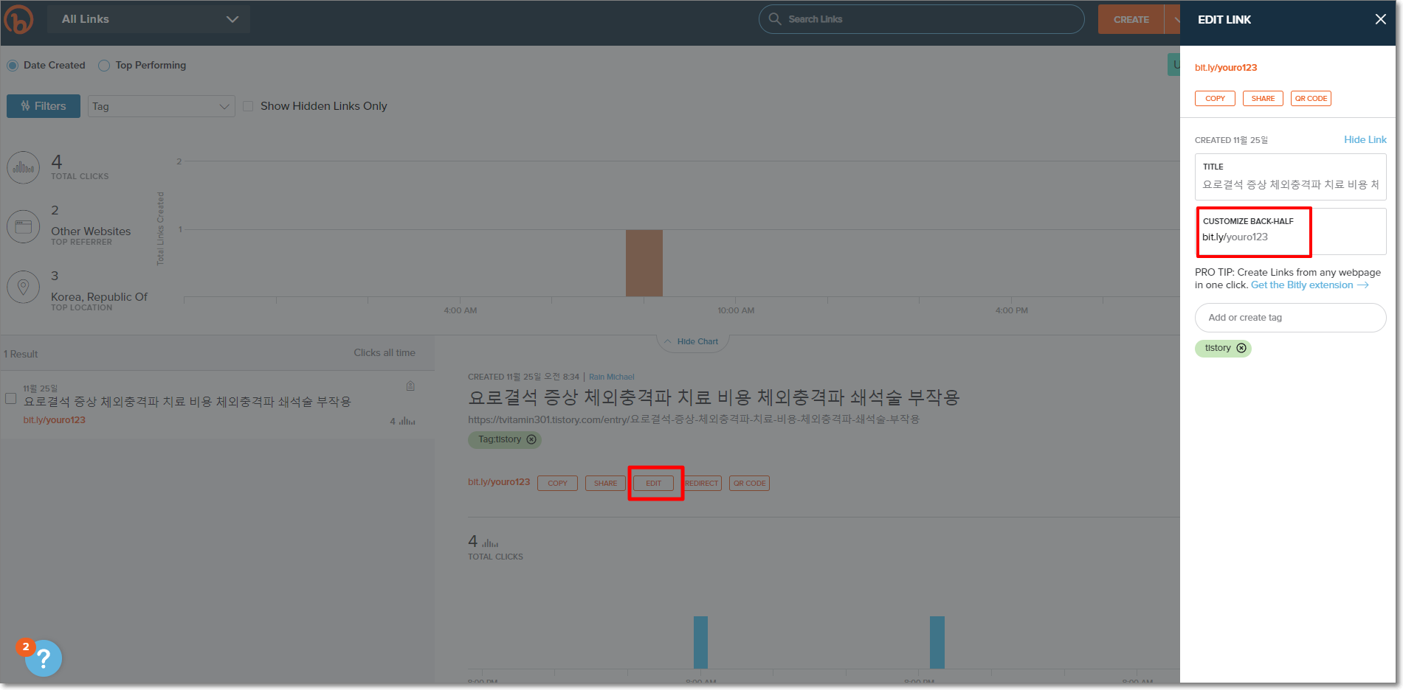Viewport: 1403px width, 690px height.
Task: Click the top referrer browser icon
Action: coord(24,226)
